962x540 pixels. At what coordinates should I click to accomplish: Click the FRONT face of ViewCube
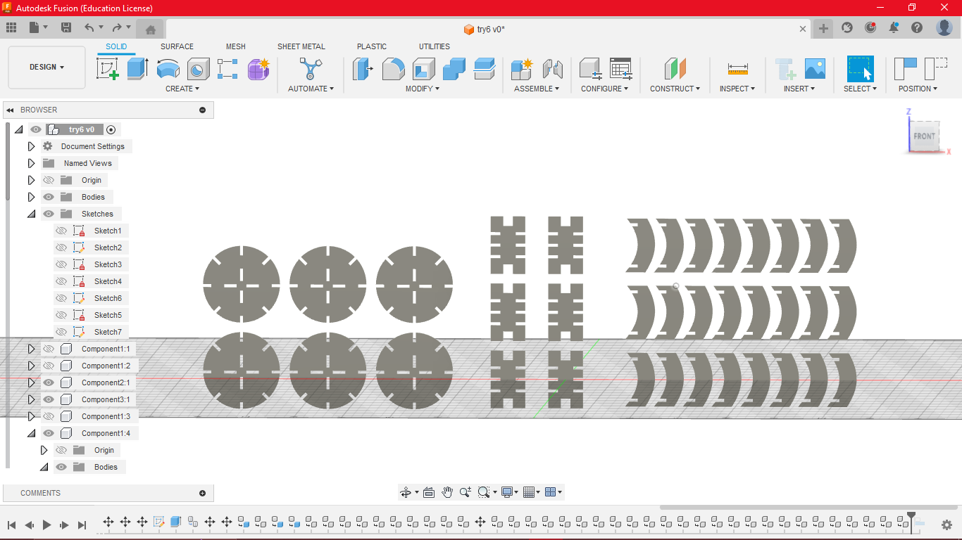coord(924,136)
